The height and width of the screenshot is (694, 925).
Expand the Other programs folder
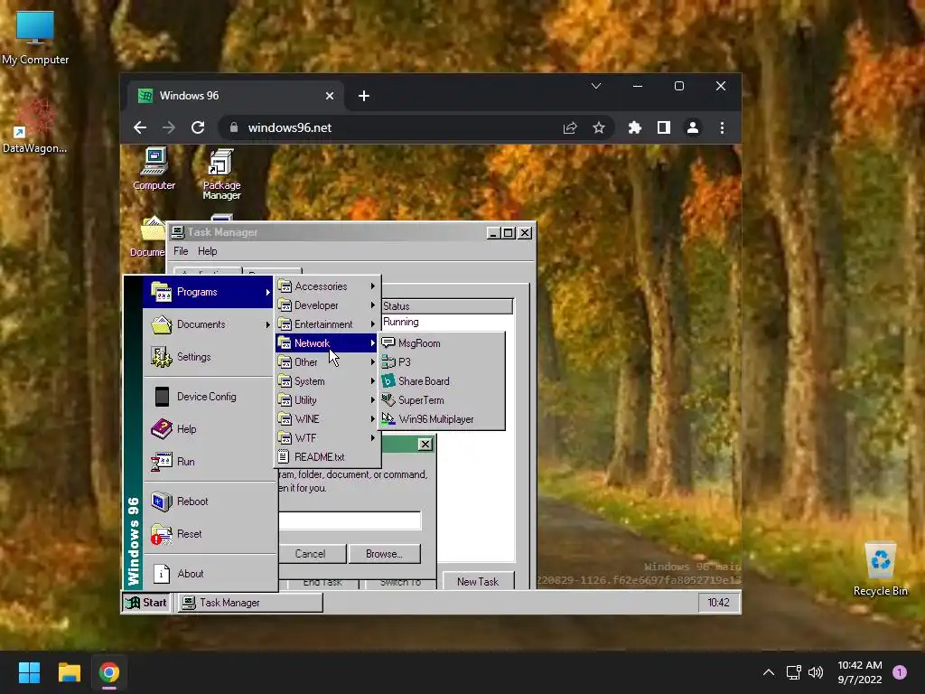tap(327, 361)
